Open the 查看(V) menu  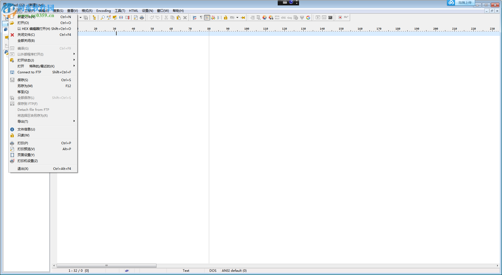73,11
